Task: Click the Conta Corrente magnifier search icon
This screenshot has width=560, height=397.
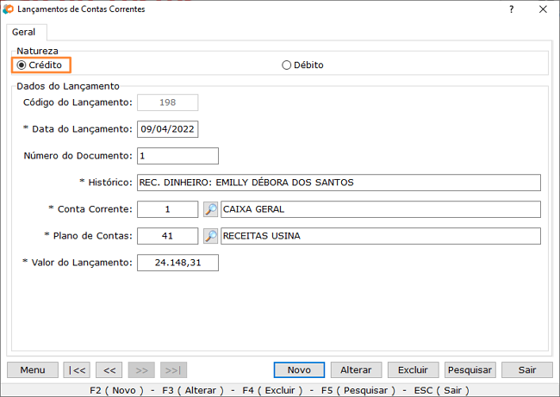Action: point(211,209)
